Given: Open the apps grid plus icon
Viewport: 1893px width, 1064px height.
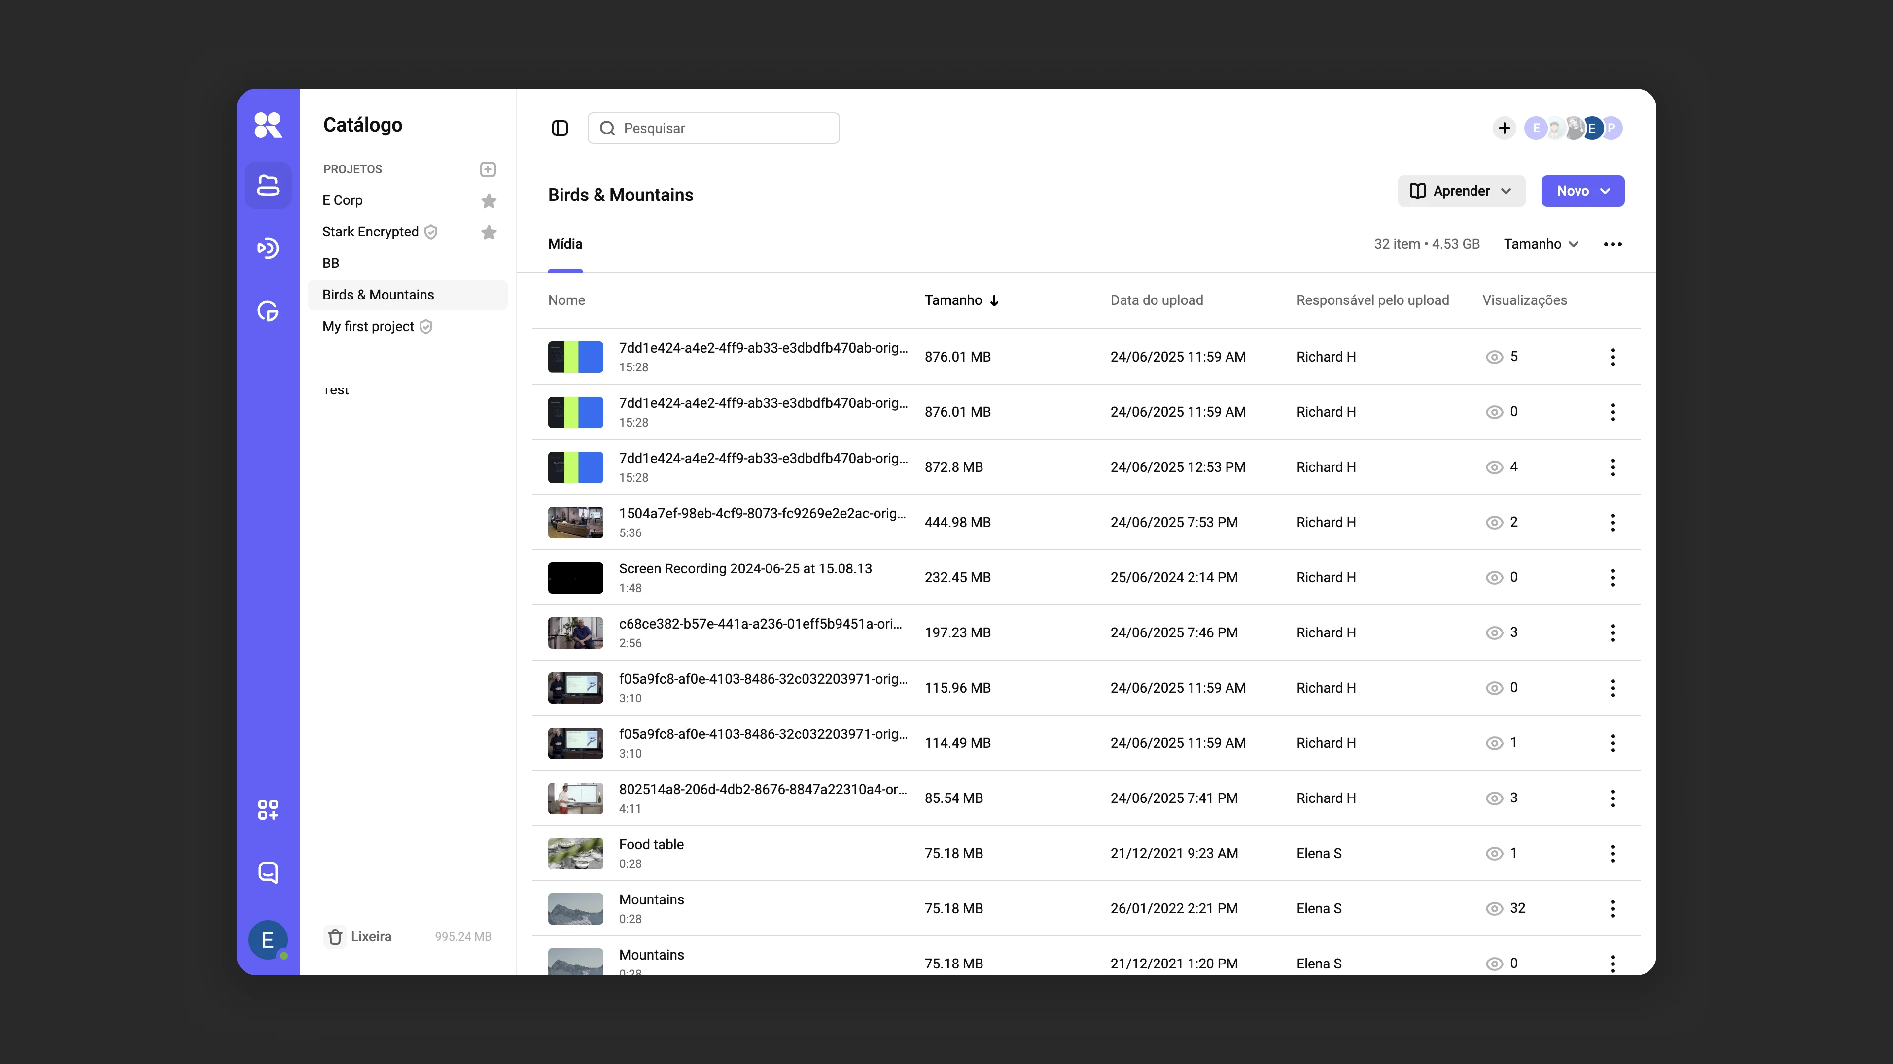Looking at the screenshot, I should pos(268,810).
